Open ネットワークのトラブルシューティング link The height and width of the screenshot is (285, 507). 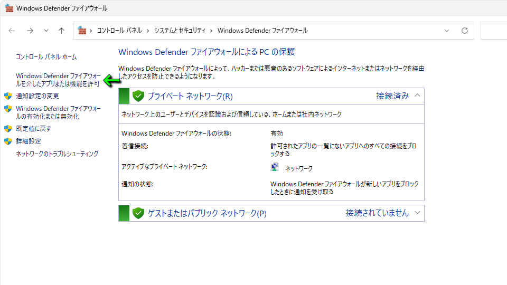tap(57, 154)
